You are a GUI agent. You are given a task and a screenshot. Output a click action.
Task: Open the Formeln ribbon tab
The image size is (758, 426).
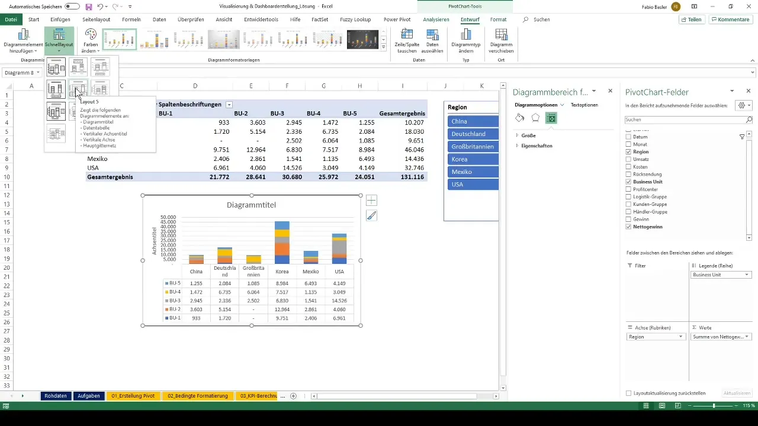131,20
